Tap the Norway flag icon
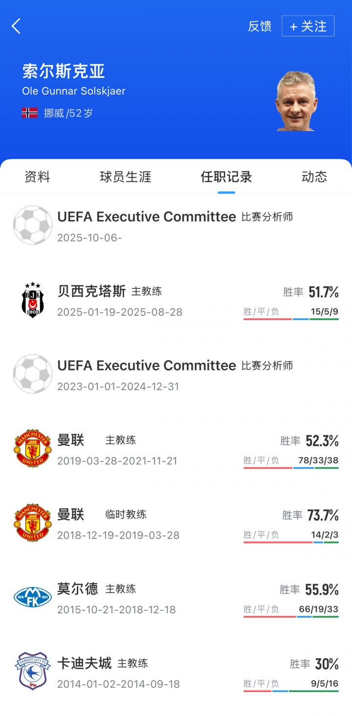Screen dimensions: 352x716 click(x=30, y=113)
